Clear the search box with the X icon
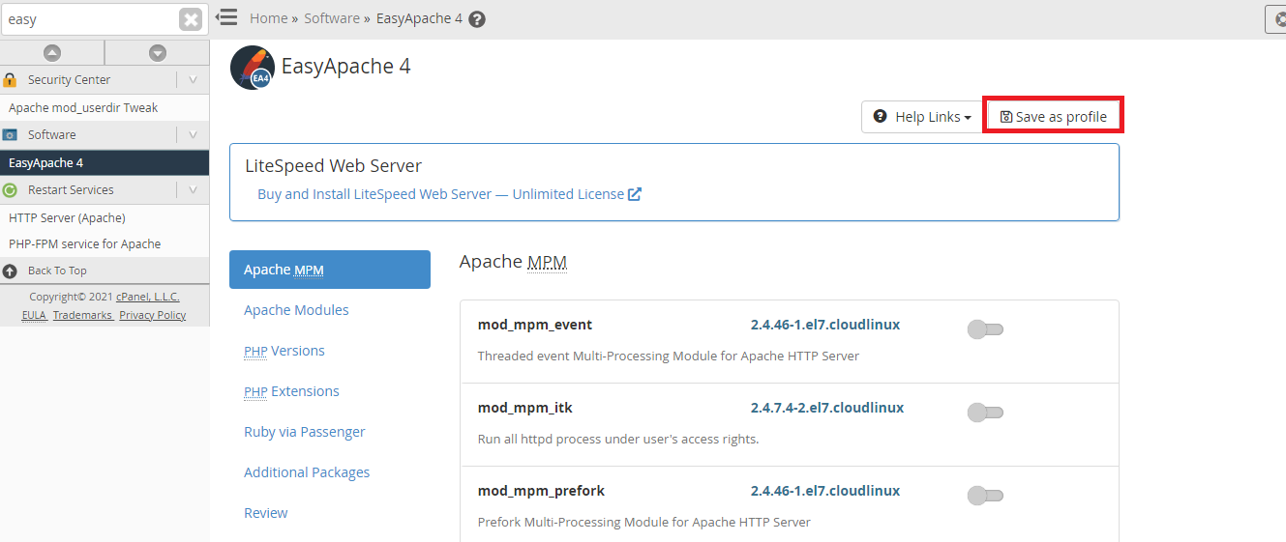The image size is (1286, 542). point(191,19)
